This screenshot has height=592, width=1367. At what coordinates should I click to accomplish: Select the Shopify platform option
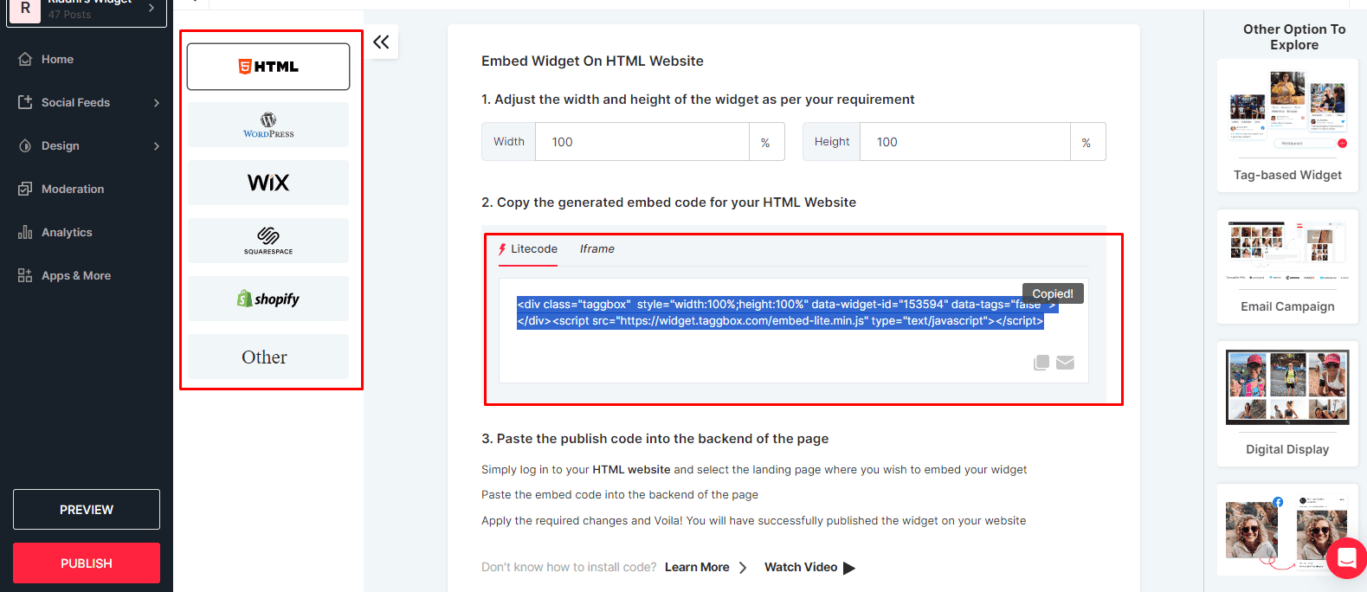tap(268, 299)
